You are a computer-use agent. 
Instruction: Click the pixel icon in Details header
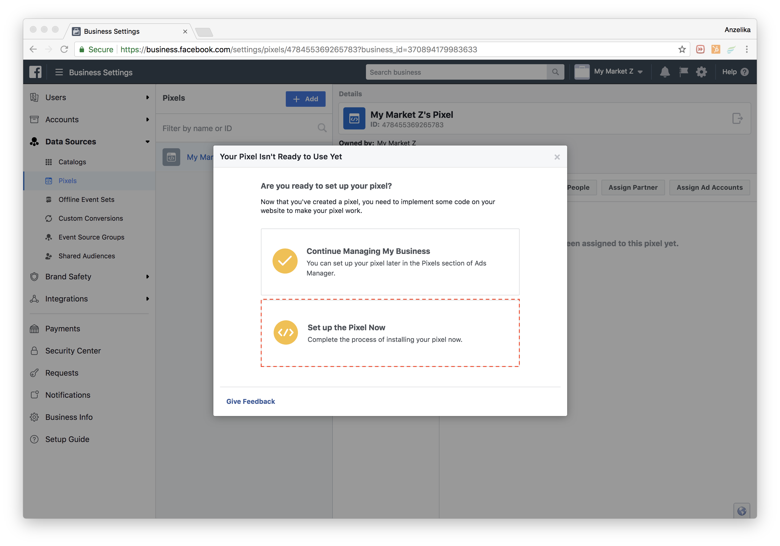tap(354, 119)
